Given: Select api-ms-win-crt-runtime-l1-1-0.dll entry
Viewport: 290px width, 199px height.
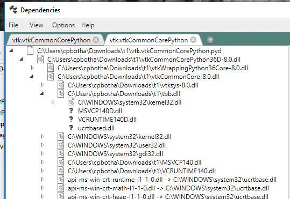Looking at the screenshot, I should pyautogui.click(x=172, y=180).
